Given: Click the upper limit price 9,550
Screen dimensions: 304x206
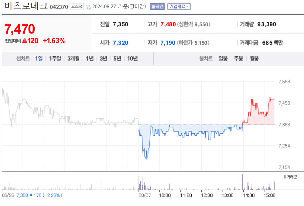Looking at the screenshot, I should tap(201, 24).
